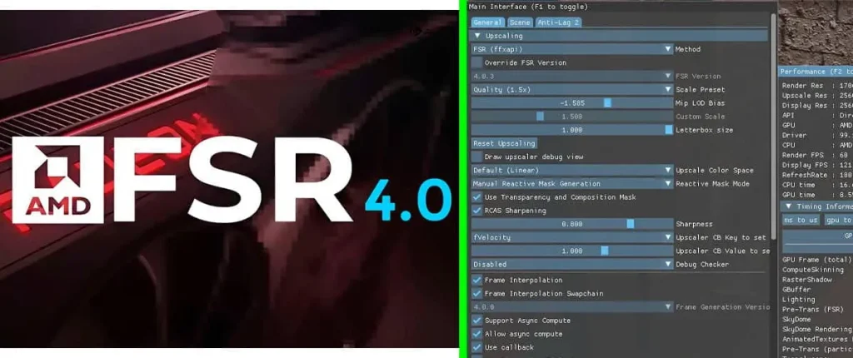Select the SkyDome Rendering timing entry

817,329
